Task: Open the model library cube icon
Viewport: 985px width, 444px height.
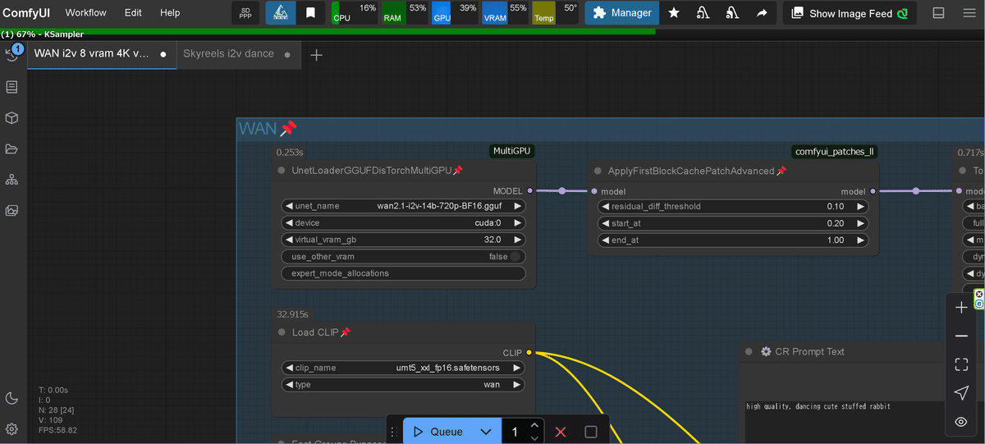Action: click(11, 118)
